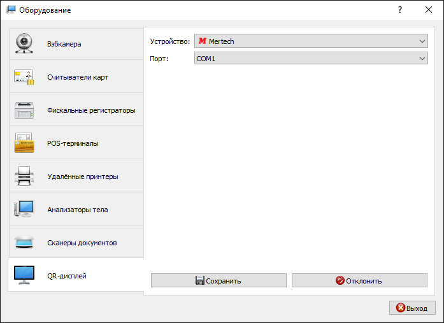Click the red Mertech M logo
The image size is (444, 323).
coord(203,41)
